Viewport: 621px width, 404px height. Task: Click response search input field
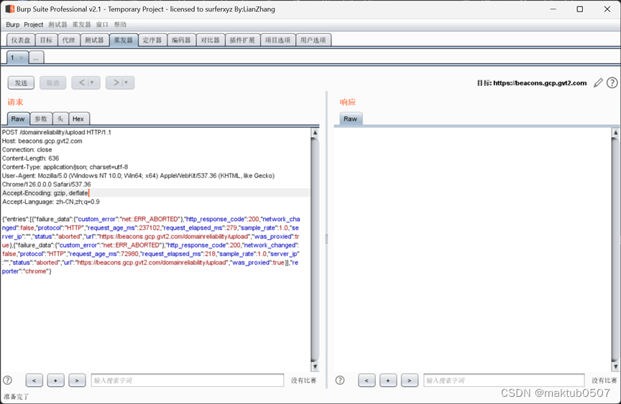[504, 380]
